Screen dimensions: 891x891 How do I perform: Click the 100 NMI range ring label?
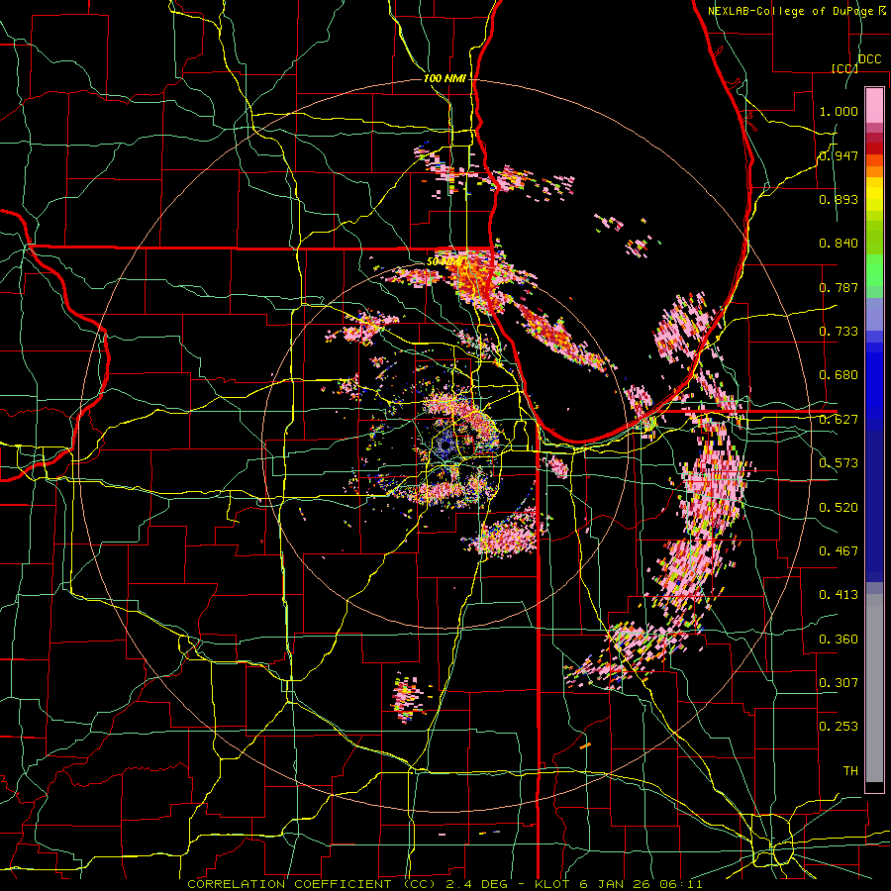point(445,78)
